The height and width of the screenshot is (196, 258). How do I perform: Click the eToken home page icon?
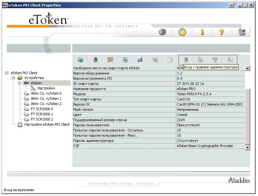[x=242, y=32]
